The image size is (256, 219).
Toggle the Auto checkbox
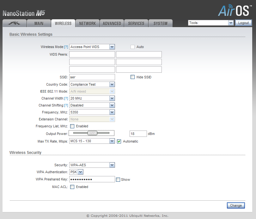132,47
